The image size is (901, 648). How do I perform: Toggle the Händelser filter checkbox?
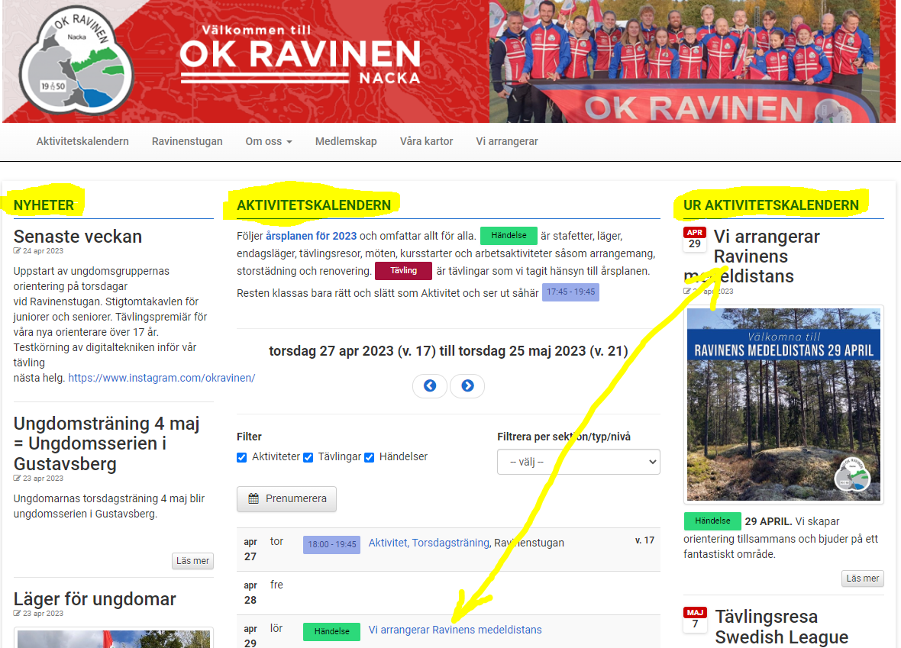(x=370, y=457)
